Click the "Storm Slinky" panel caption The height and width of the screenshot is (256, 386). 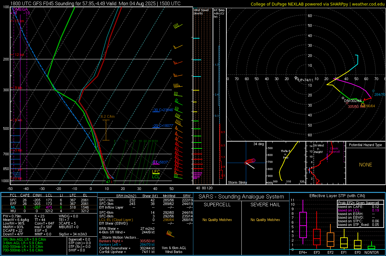click(x=237, y=182)
